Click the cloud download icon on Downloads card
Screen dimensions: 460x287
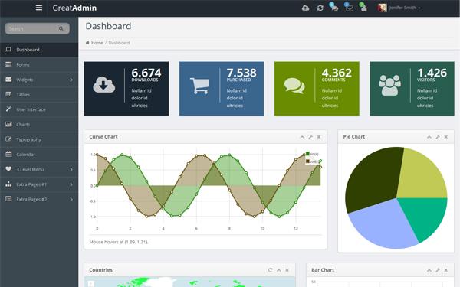103,85
